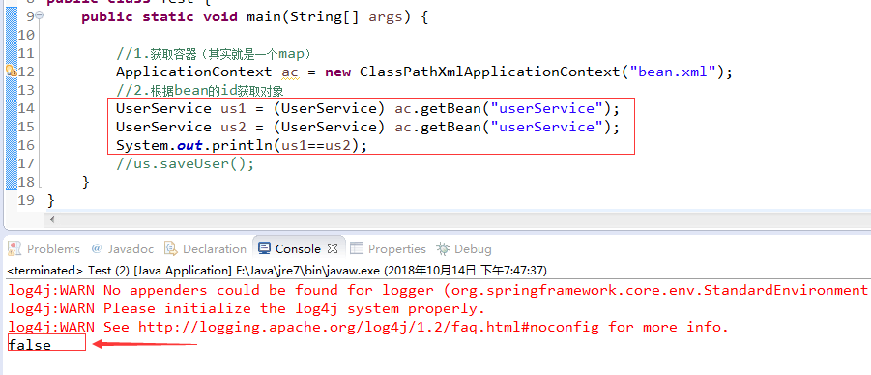Click the underlined variable ac on line 12

pos(290,72)
